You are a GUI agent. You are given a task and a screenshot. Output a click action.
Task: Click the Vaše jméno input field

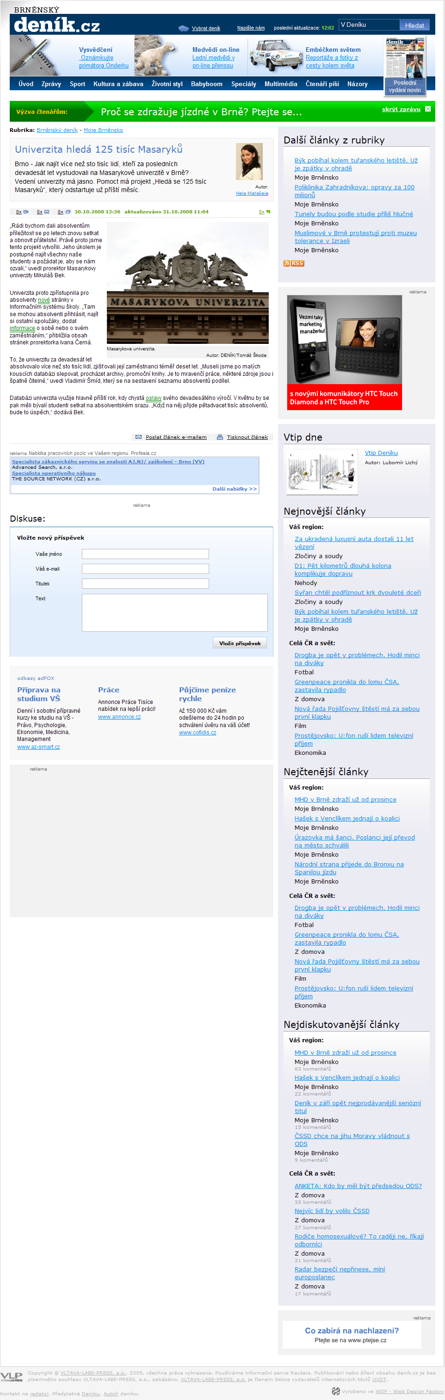145,554
